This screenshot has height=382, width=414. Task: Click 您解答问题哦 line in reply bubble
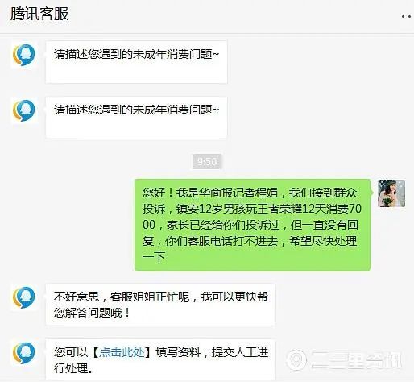pos(92,313)
